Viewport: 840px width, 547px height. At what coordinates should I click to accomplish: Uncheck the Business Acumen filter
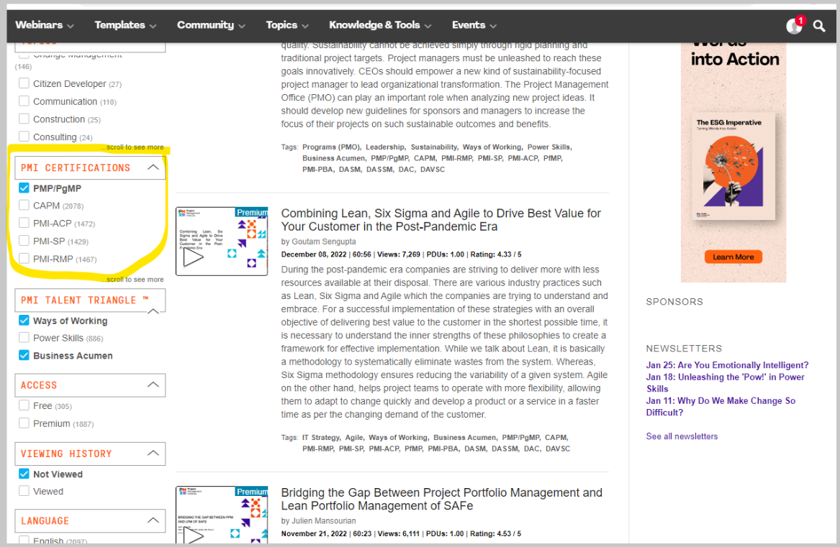pos(24,355)
